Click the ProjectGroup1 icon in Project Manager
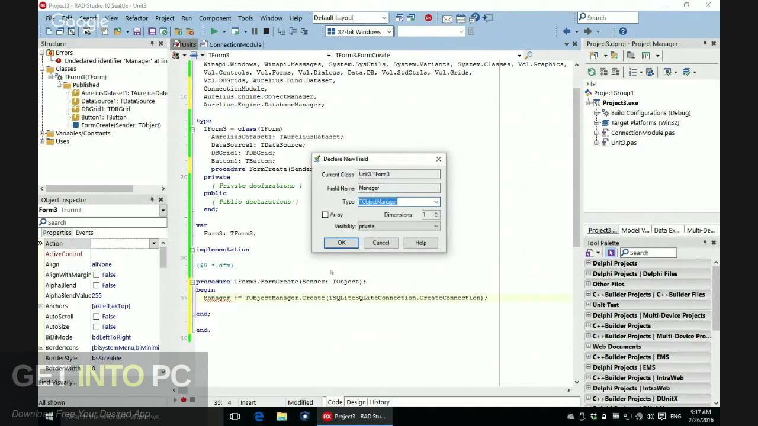The image size is (758, 426). [x=589, y=93]
